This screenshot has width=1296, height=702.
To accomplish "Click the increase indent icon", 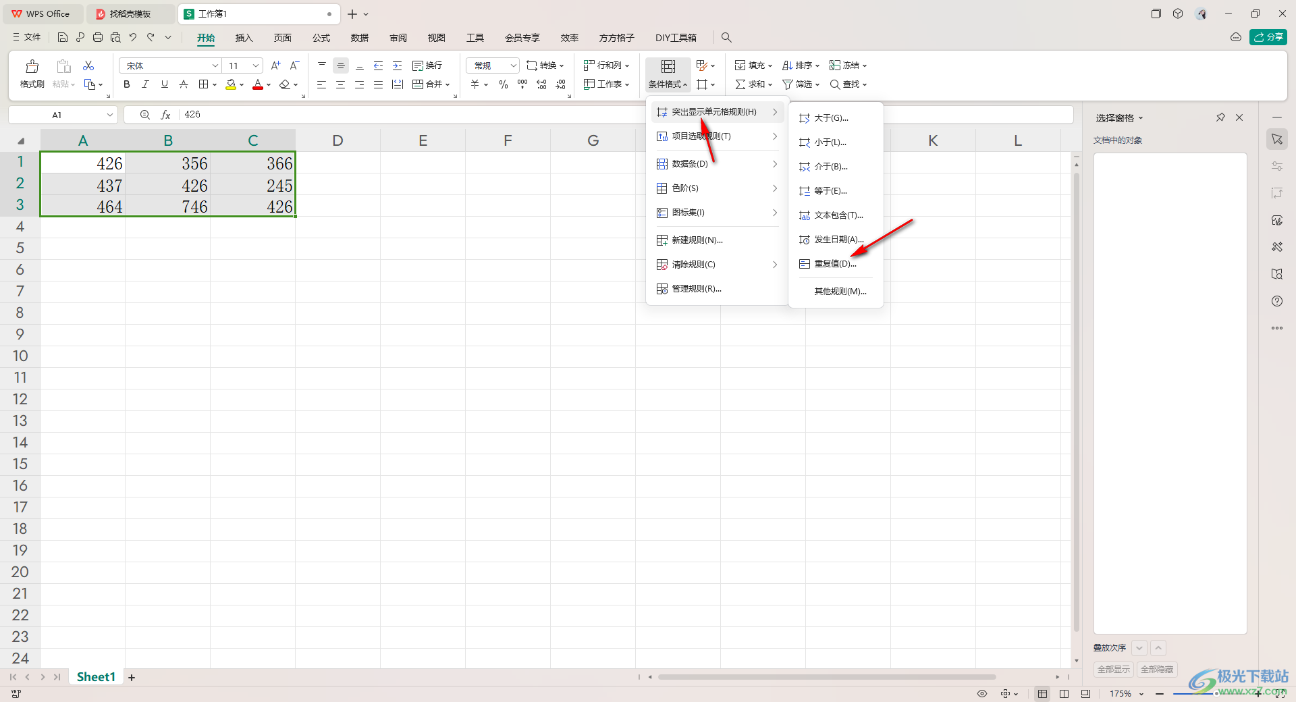I will tap(398, 65).
